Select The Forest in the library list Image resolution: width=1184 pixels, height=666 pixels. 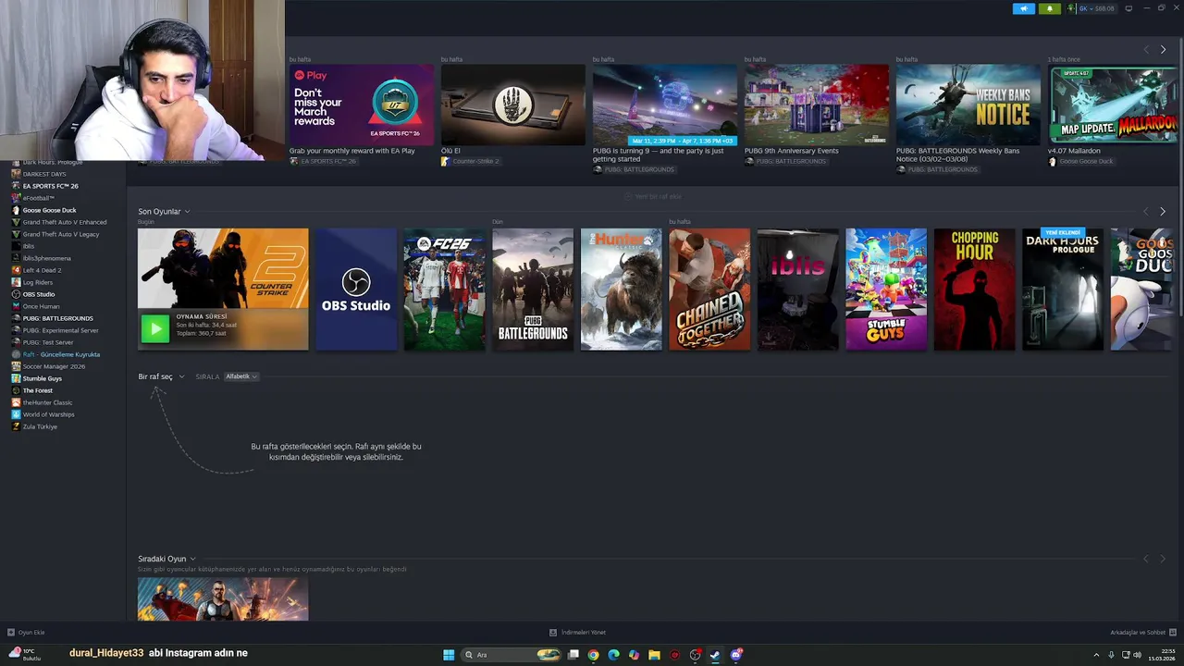click(x=38, y=390)
